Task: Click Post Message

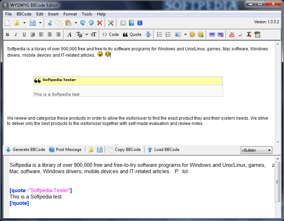Action: pos(65,150)
